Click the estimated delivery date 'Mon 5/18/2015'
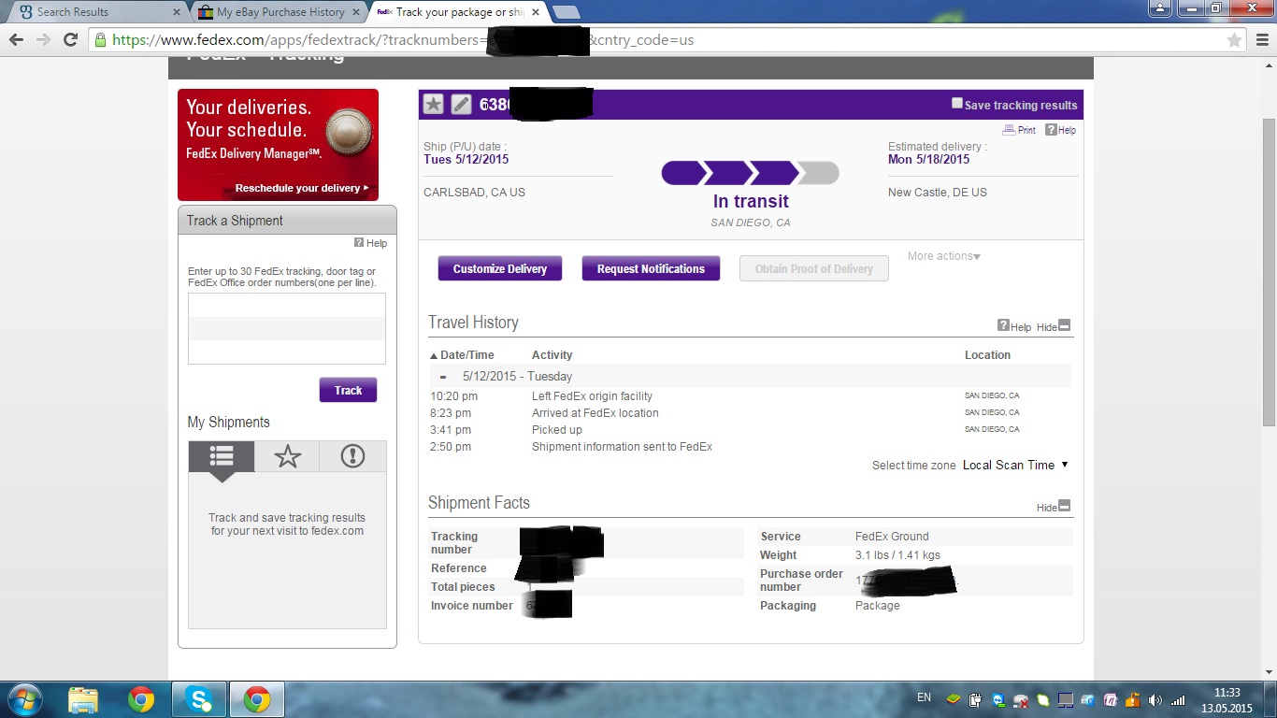 pos(928,159)
